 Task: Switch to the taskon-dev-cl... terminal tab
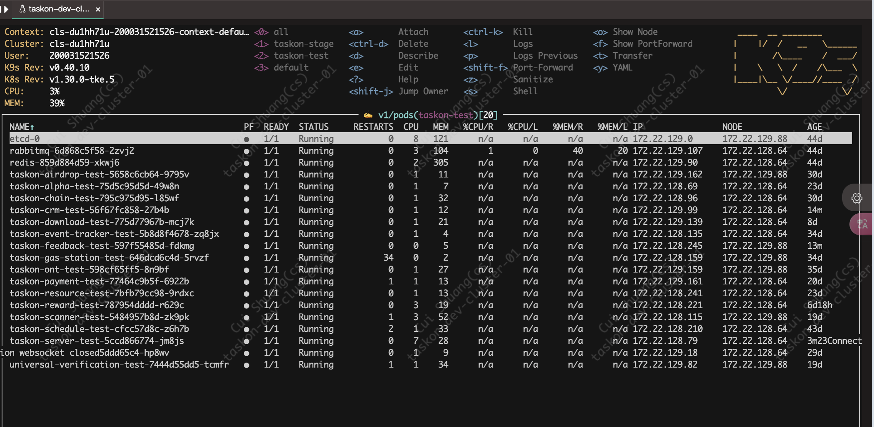point(58,9)
